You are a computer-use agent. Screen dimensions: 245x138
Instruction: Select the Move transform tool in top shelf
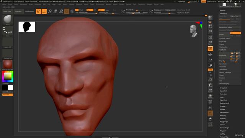(50, 11)
